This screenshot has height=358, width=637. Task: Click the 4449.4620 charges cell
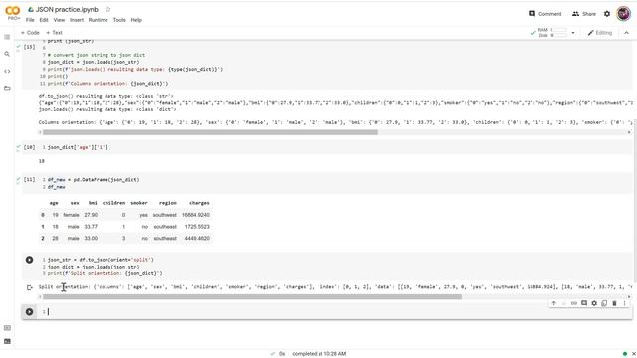coord(197,239)
